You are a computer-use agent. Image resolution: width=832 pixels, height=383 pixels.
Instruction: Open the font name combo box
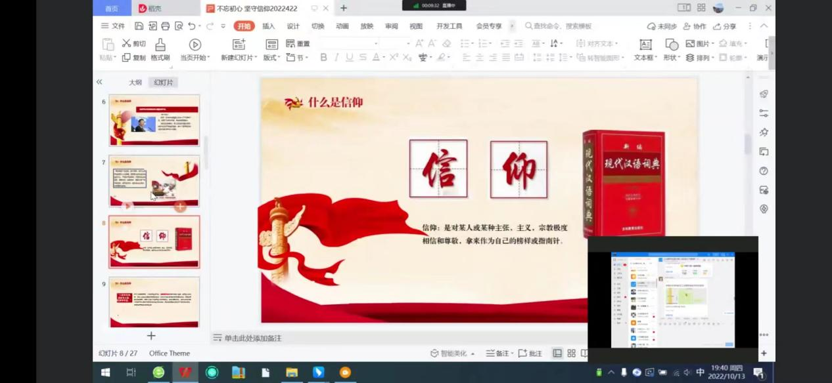(x=348, y=43)
